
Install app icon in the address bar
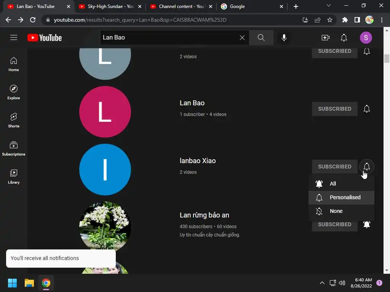(x=305, y=20)
